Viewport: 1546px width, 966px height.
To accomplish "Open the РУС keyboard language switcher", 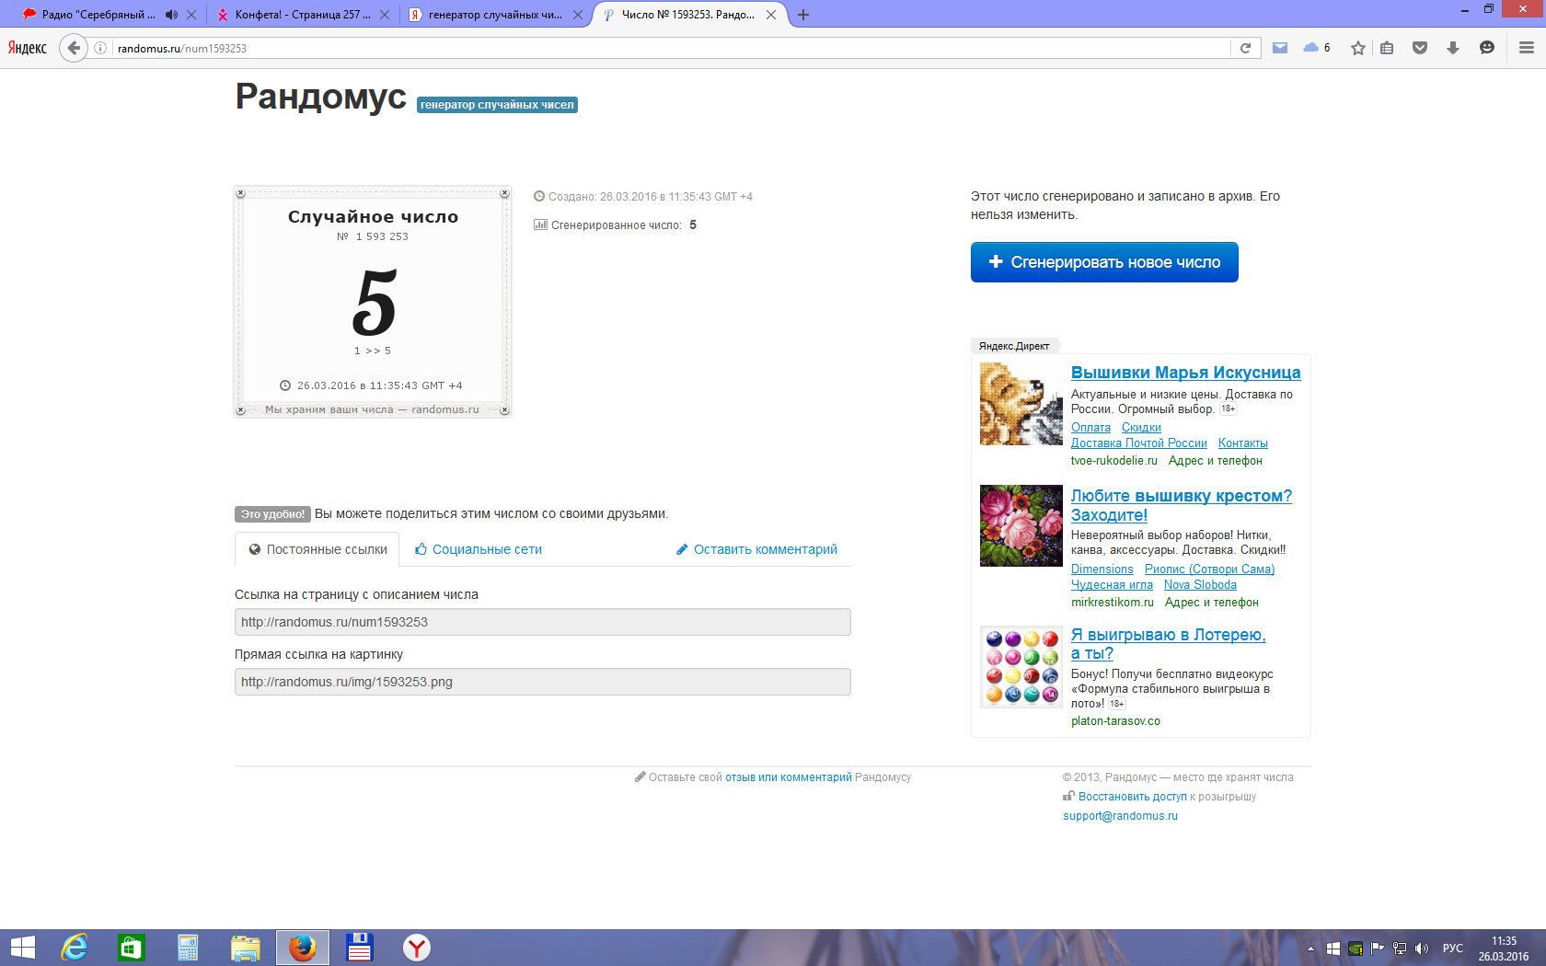I will pos(1452,949).
